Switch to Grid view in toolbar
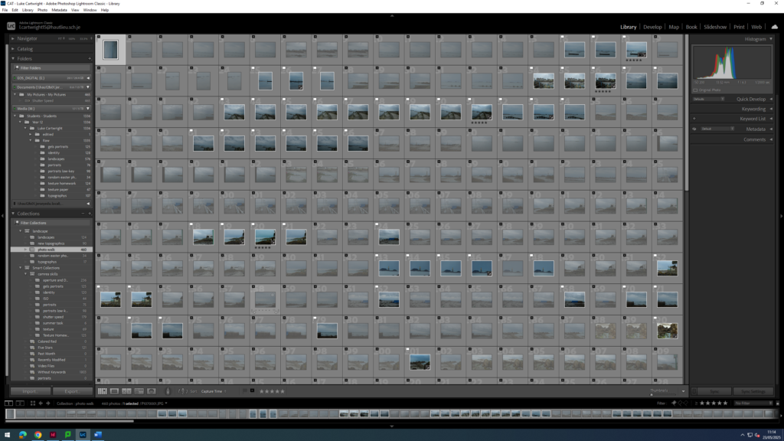Viewport: 784px width, 441px height. pyautogui.click(x=103, y=391)
